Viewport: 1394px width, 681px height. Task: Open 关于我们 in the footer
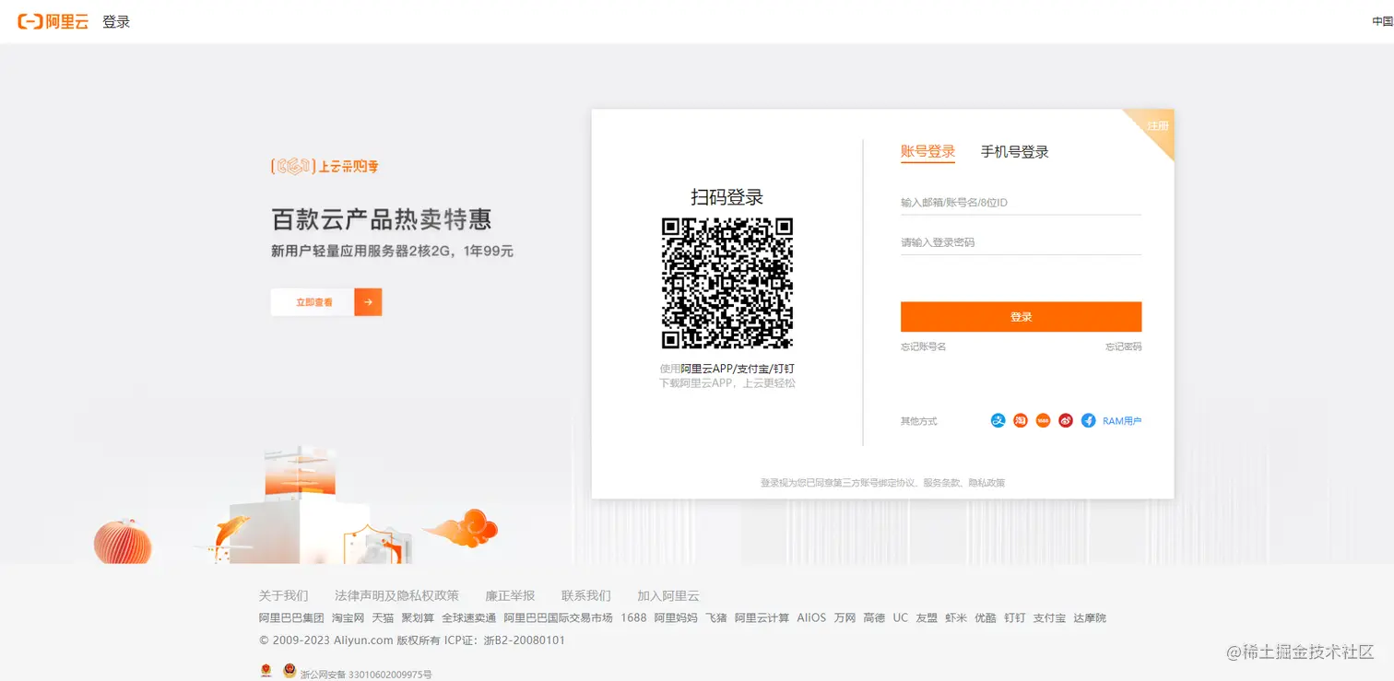tap(284, 595)
